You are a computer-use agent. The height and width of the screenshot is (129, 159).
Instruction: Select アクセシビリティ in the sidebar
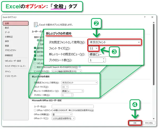(x=11, y=50)
